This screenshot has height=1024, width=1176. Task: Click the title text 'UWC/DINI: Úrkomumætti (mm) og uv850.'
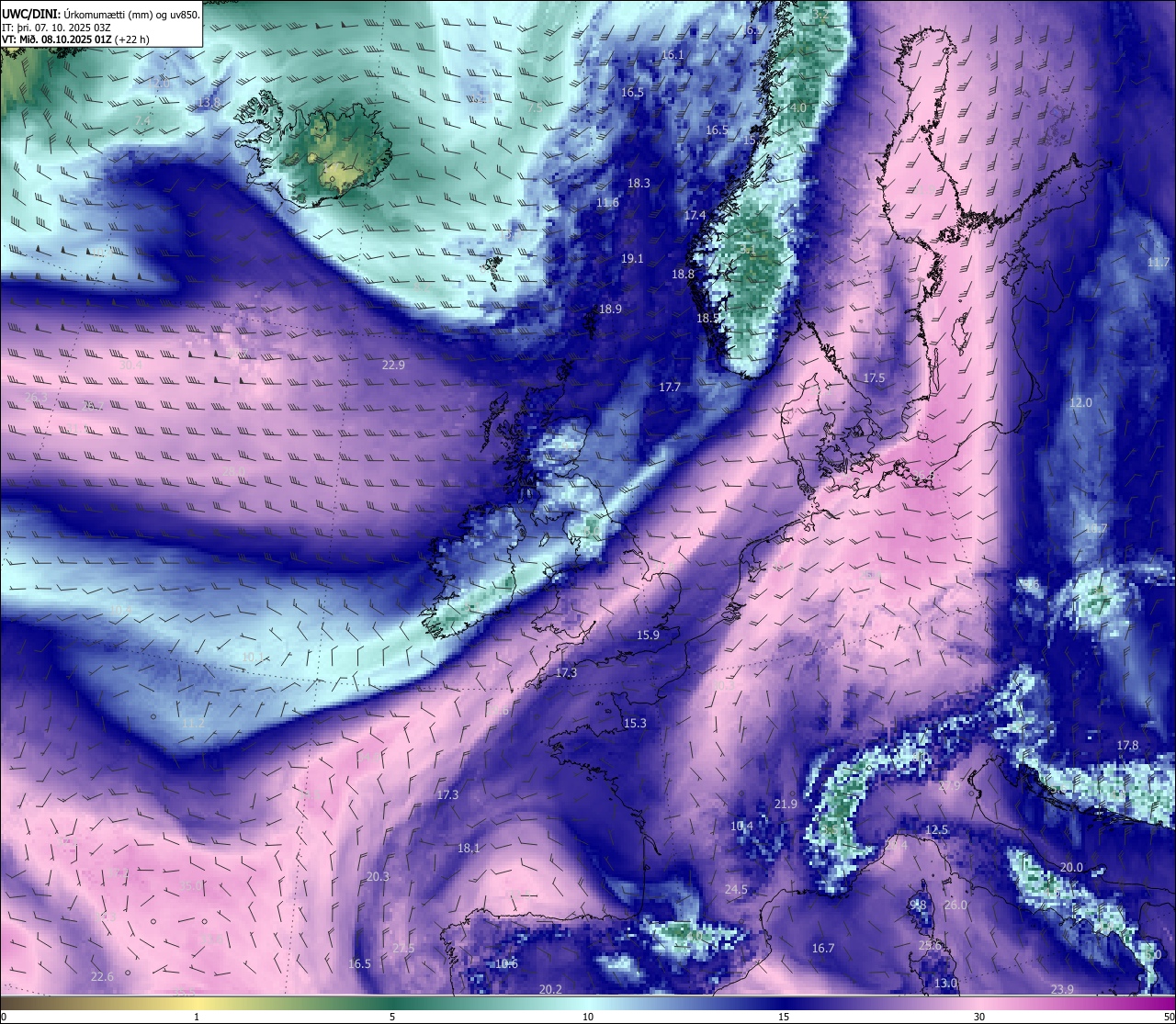tap(100, 14)
